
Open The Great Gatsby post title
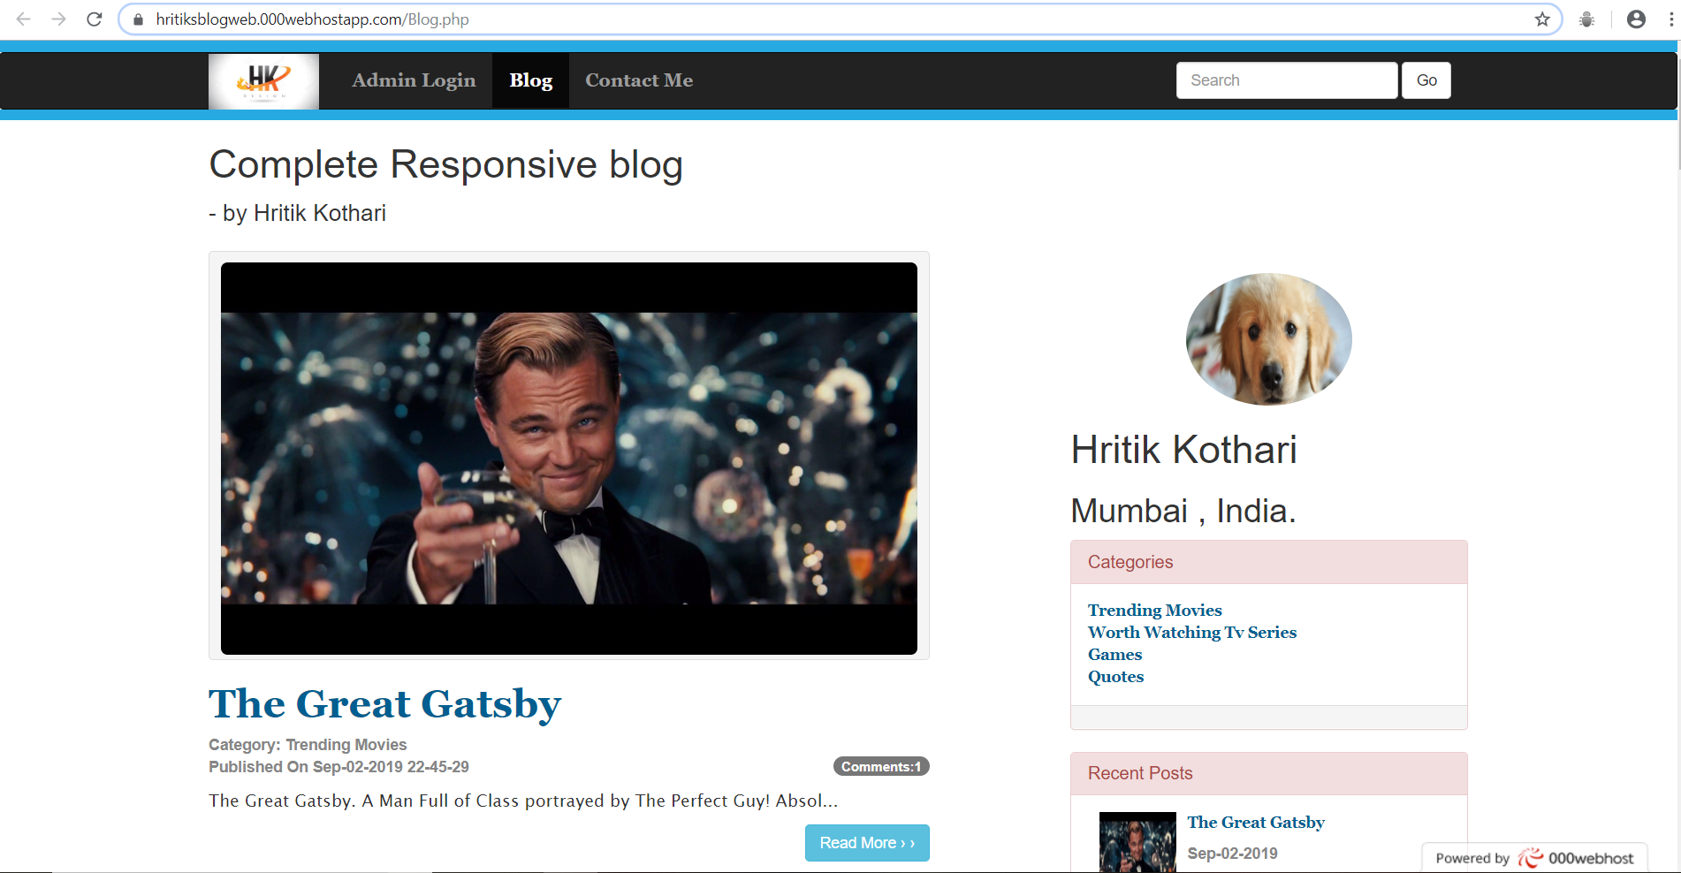384,704
